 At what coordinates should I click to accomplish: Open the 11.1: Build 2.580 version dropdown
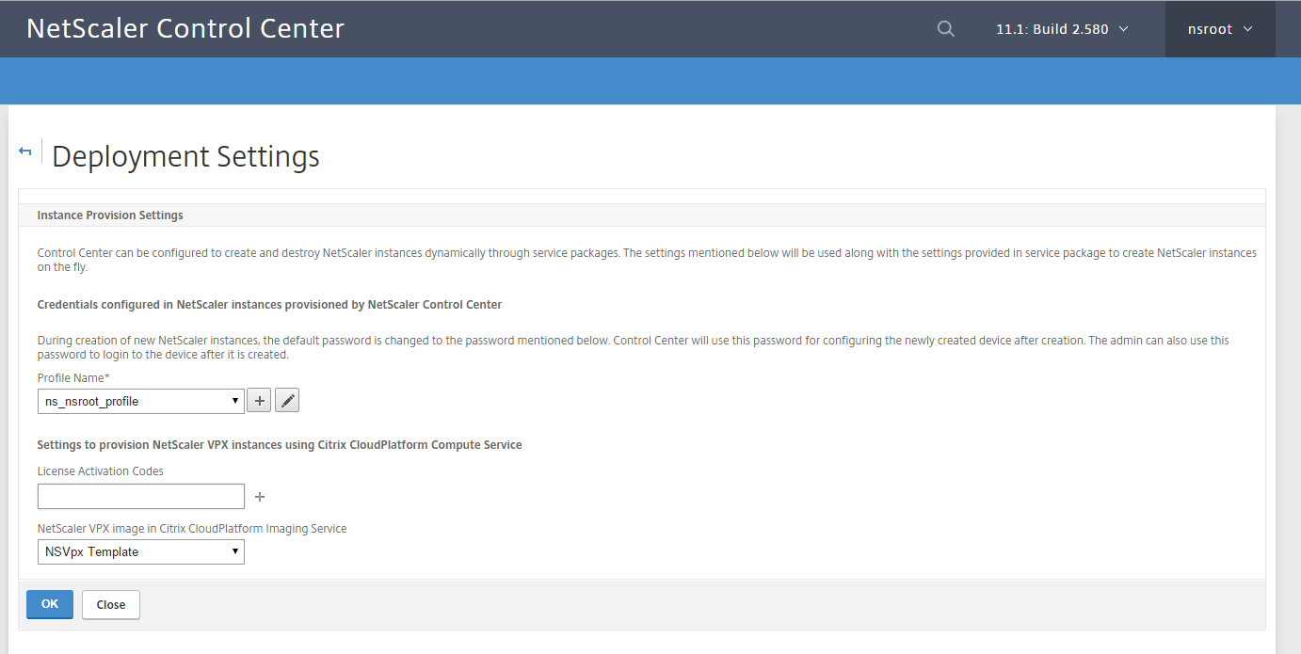tap(1061, 29)
